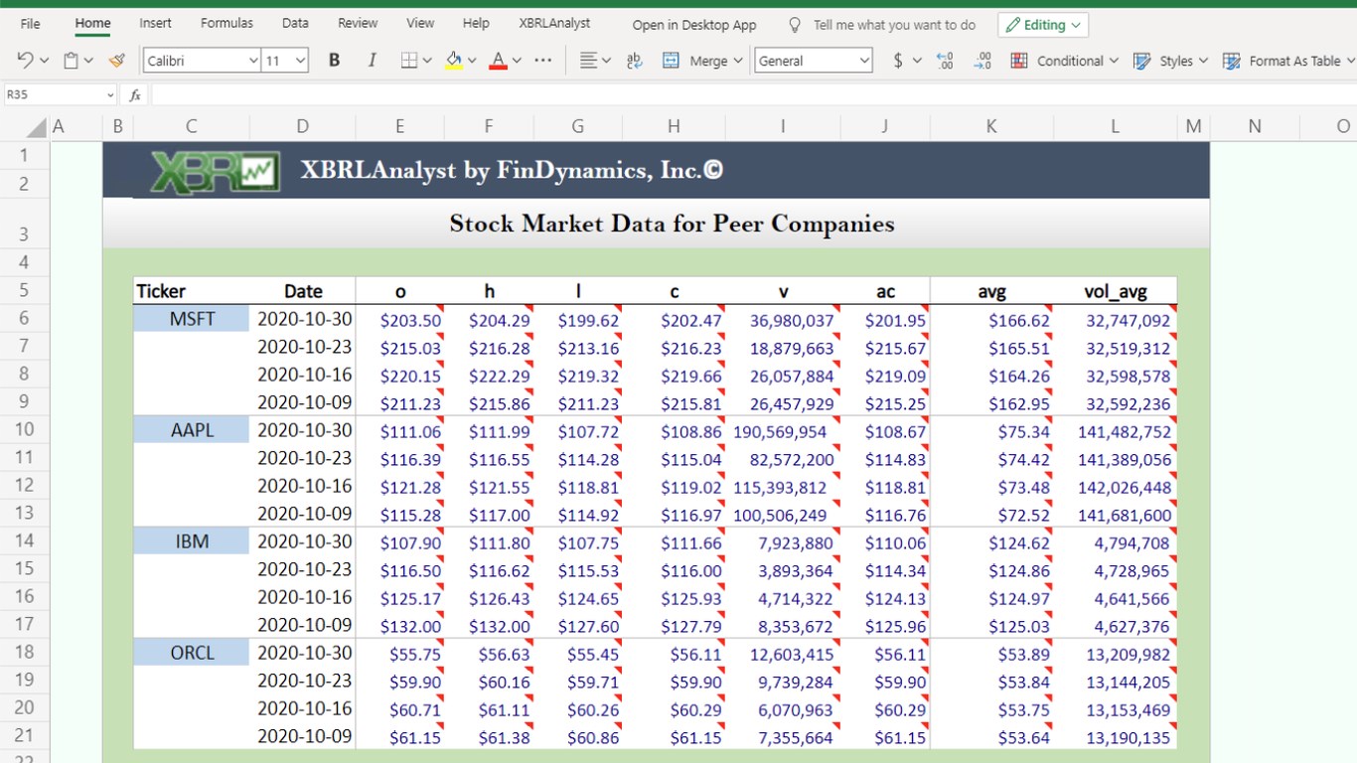Screen dimensions: 1357x763
Task: Select cell showing 13,190,135
Action: [x=1116, y=737]
